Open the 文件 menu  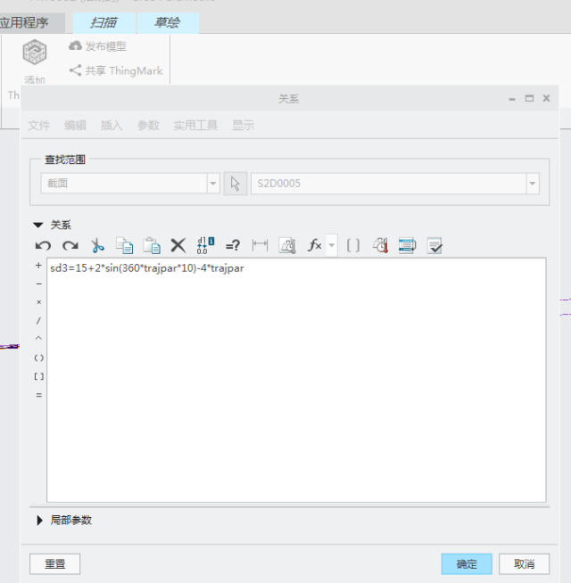point(38,126)
